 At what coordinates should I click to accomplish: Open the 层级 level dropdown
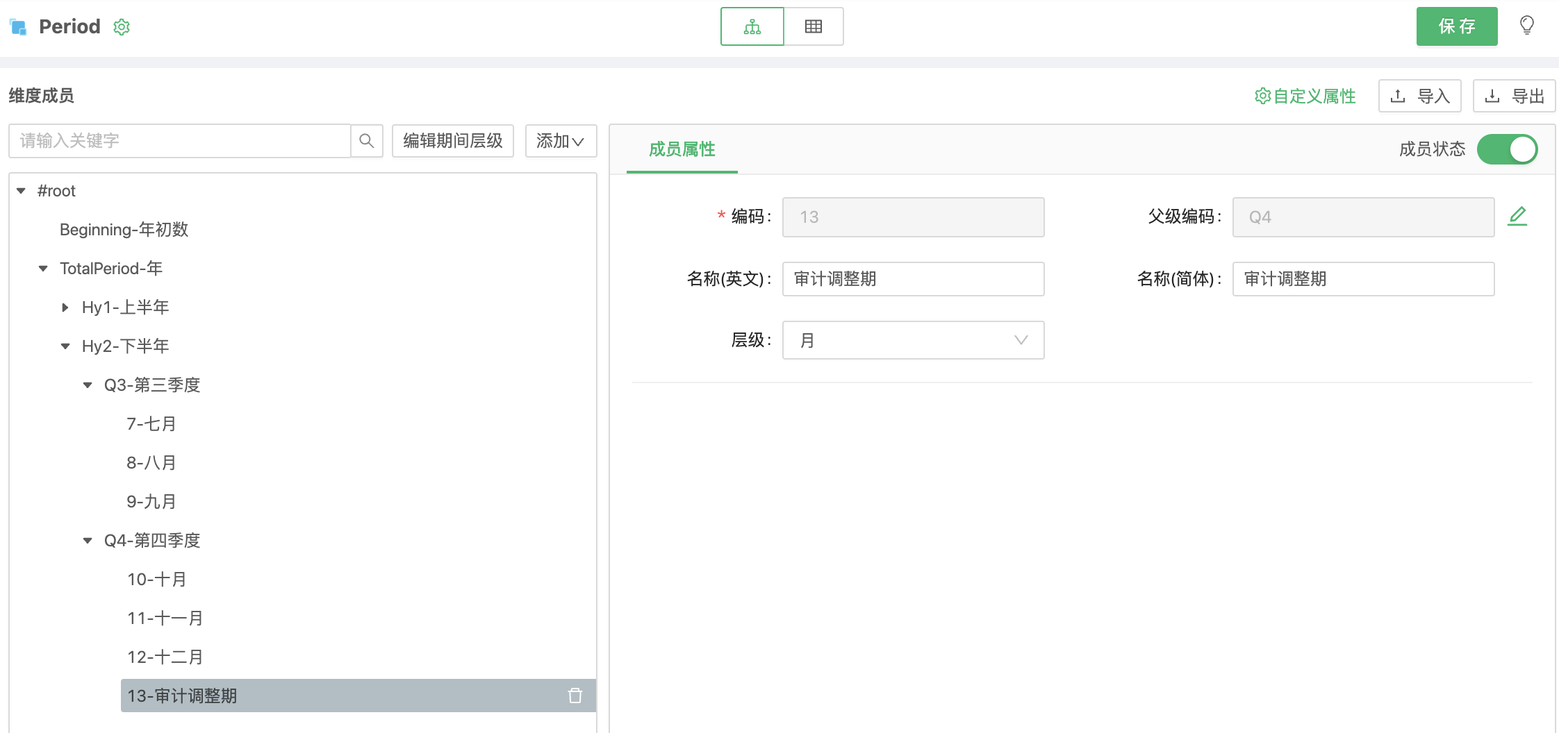[912, 340]
